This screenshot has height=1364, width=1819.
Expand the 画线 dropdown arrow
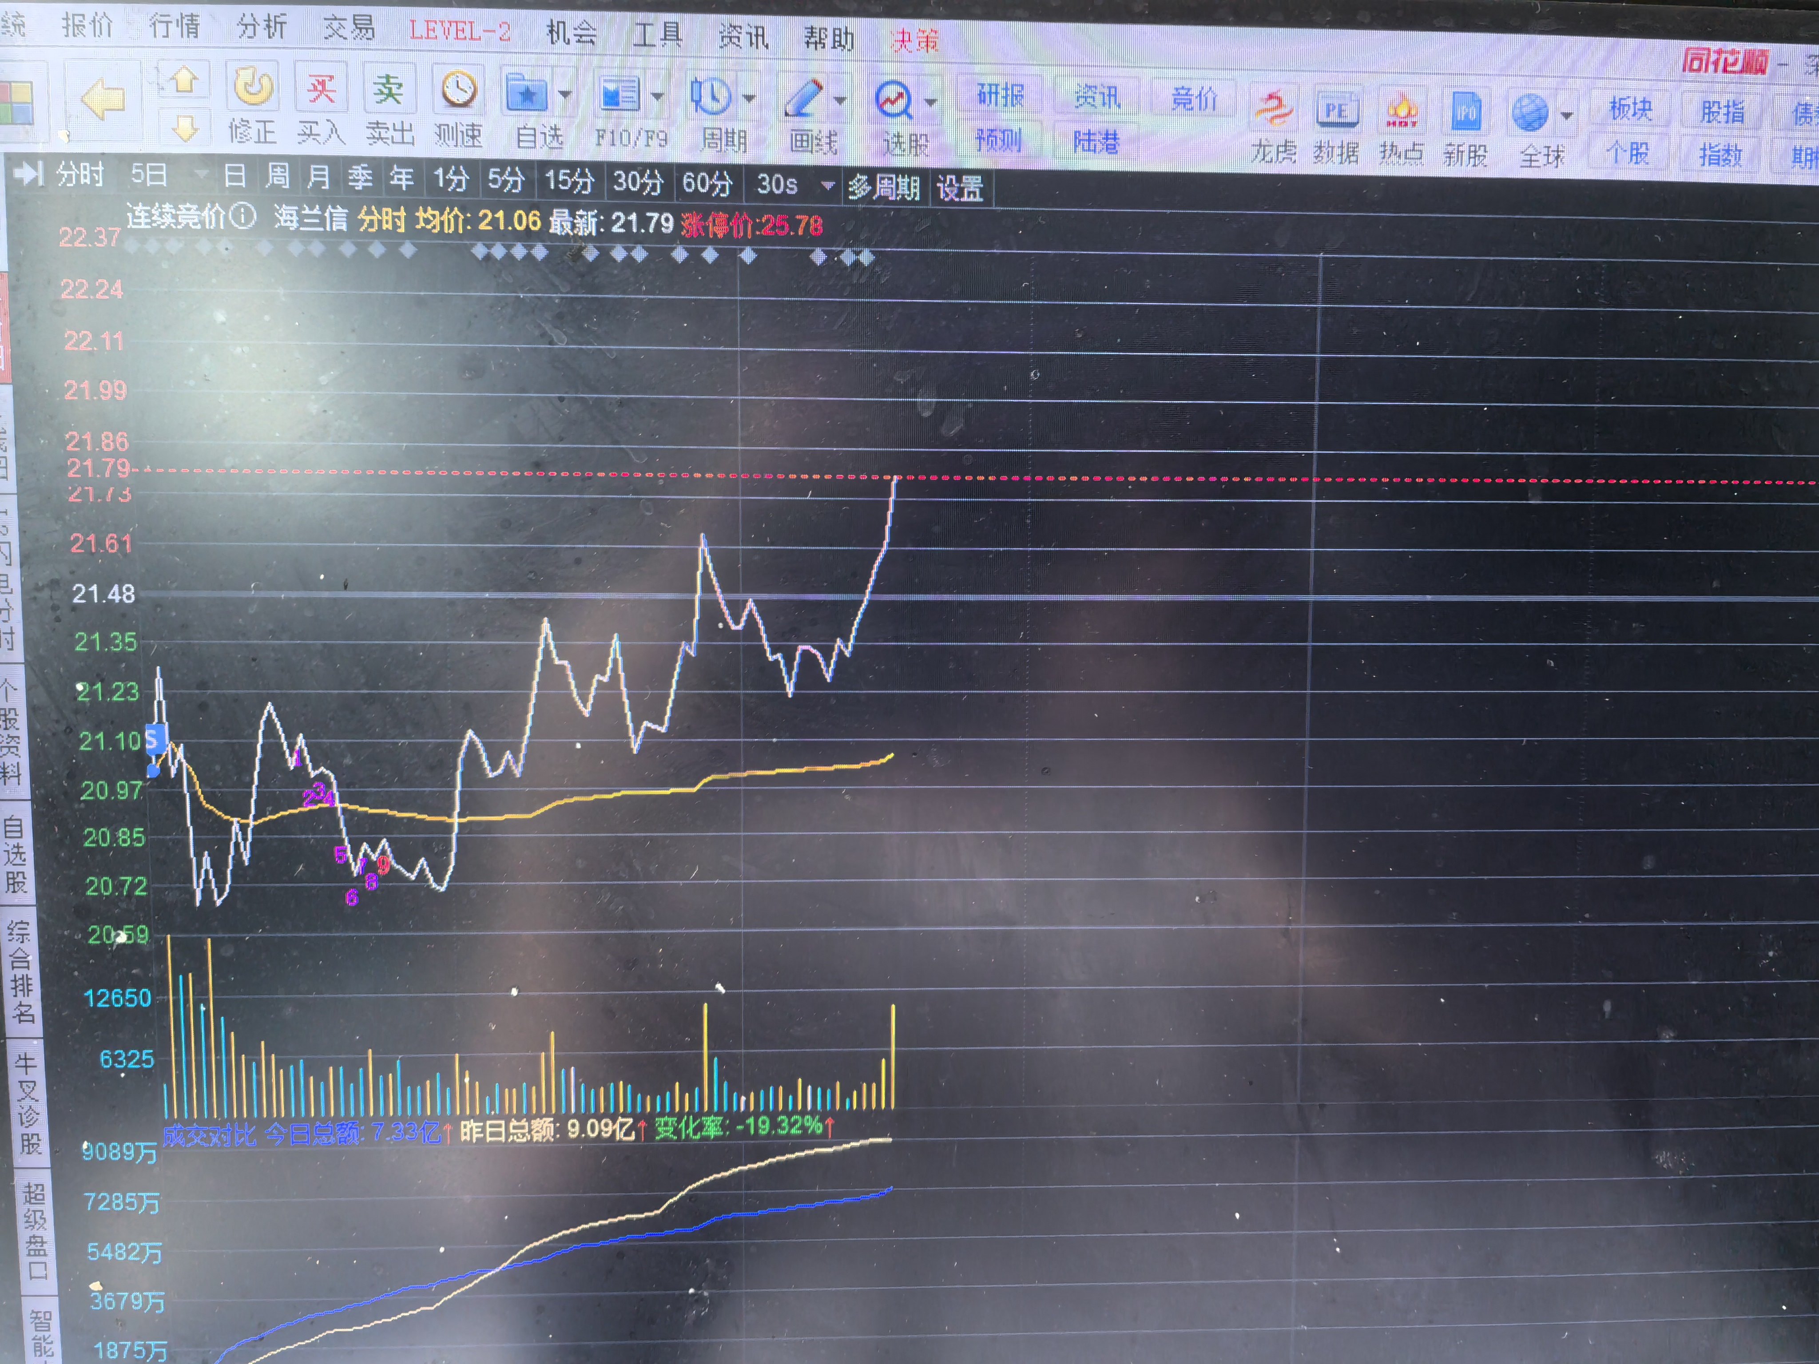click(x=840, y=100)
